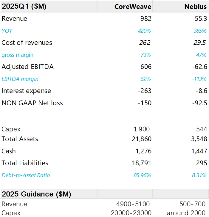Select CoreWeave cost of revenues 262
This screenshot has width=209, height=217.
coord(145,43)
